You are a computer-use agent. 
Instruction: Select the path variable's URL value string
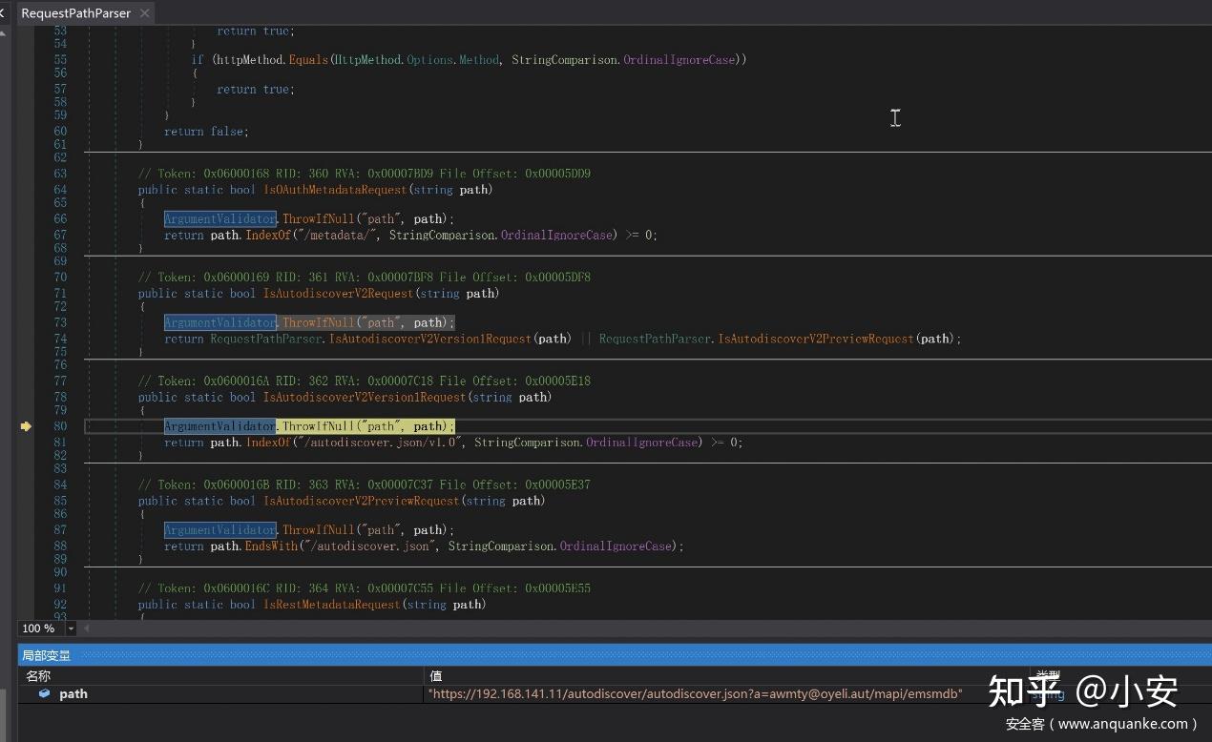[697, 693]
